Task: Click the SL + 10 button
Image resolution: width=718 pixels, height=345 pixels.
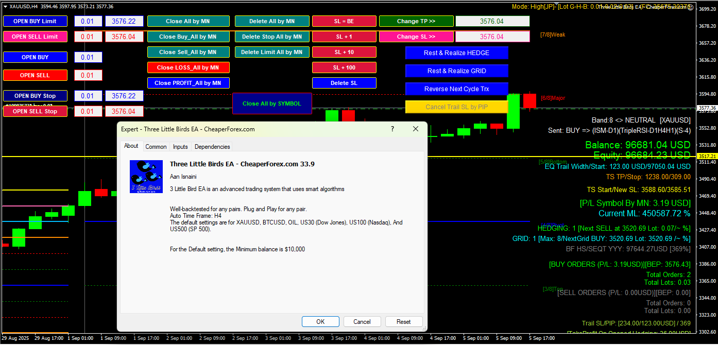Action: 344,52
